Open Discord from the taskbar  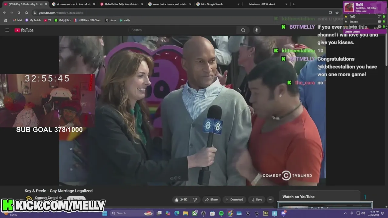[283, 213]
